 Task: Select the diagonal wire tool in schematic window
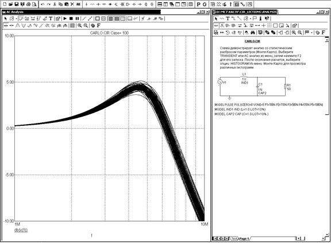239,18
